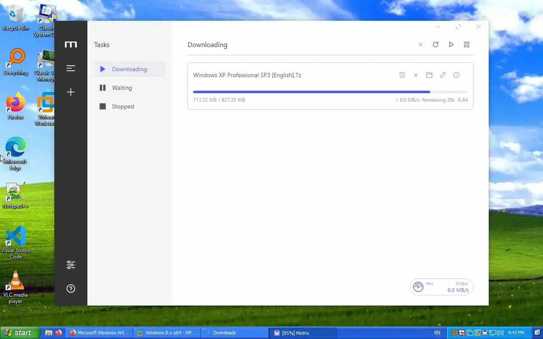This screenshot has width=543, height=339.
Task: Select the Downloading tab
Action: coord(129,69)
